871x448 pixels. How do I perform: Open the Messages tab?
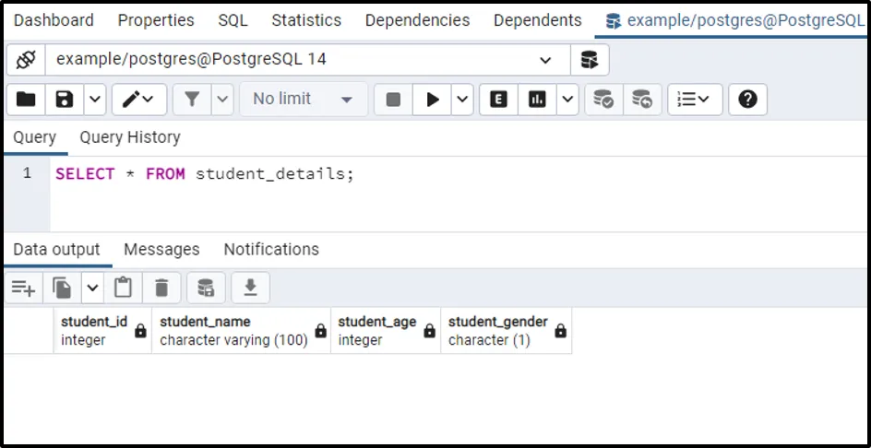pyautogui.click(x=161, y=250)
